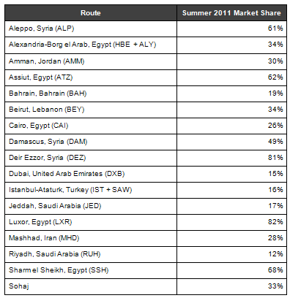Viewport: 290px width, 298px height.
Task: Select the Dubai, United Arab Emirates (DXB) row
Action: [x=146, y=174]
